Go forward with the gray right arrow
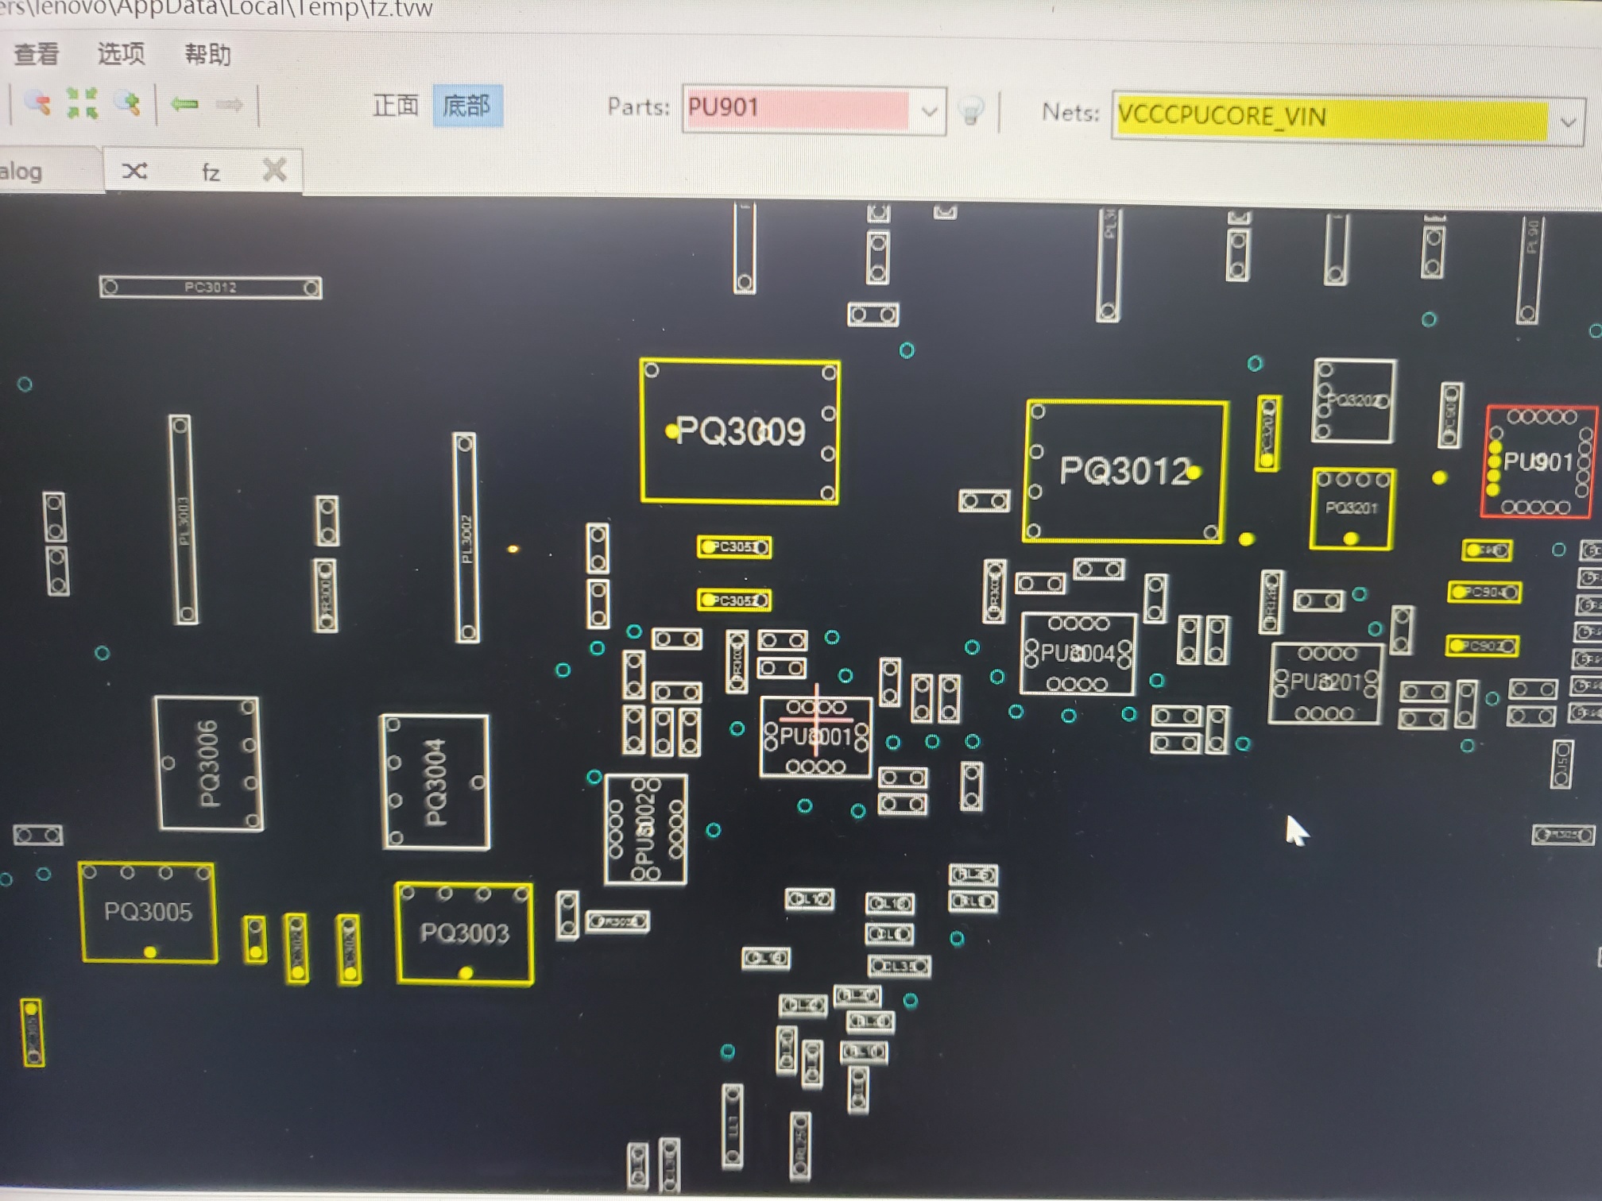The height and width of the screenshot is (1201, 1602). (x=229, y=104)
